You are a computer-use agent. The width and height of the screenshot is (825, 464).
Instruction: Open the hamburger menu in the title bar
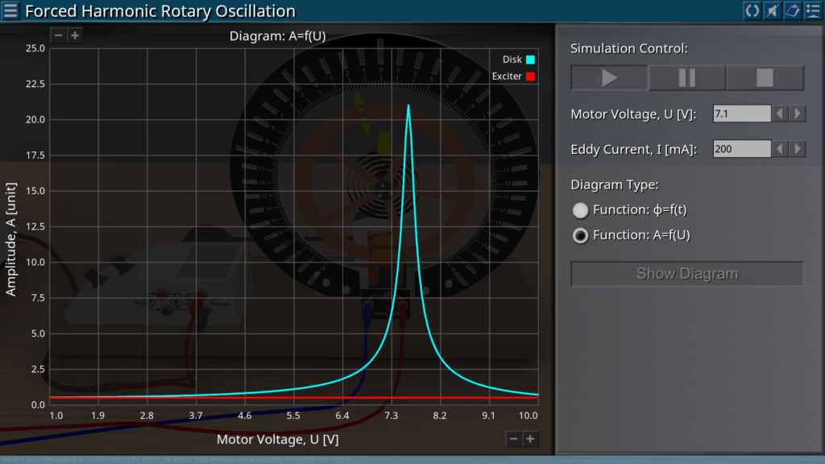tap(10, 10)
